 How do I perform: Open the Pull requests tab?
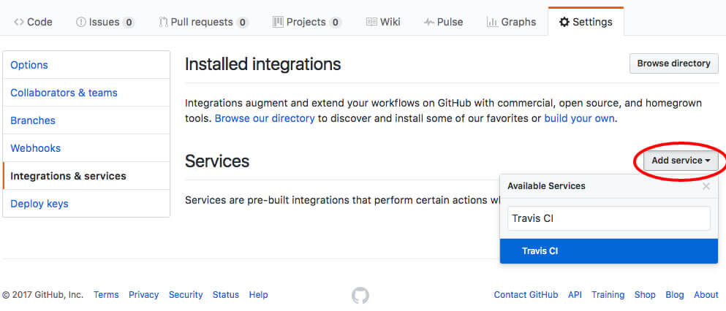click(204, 22)
